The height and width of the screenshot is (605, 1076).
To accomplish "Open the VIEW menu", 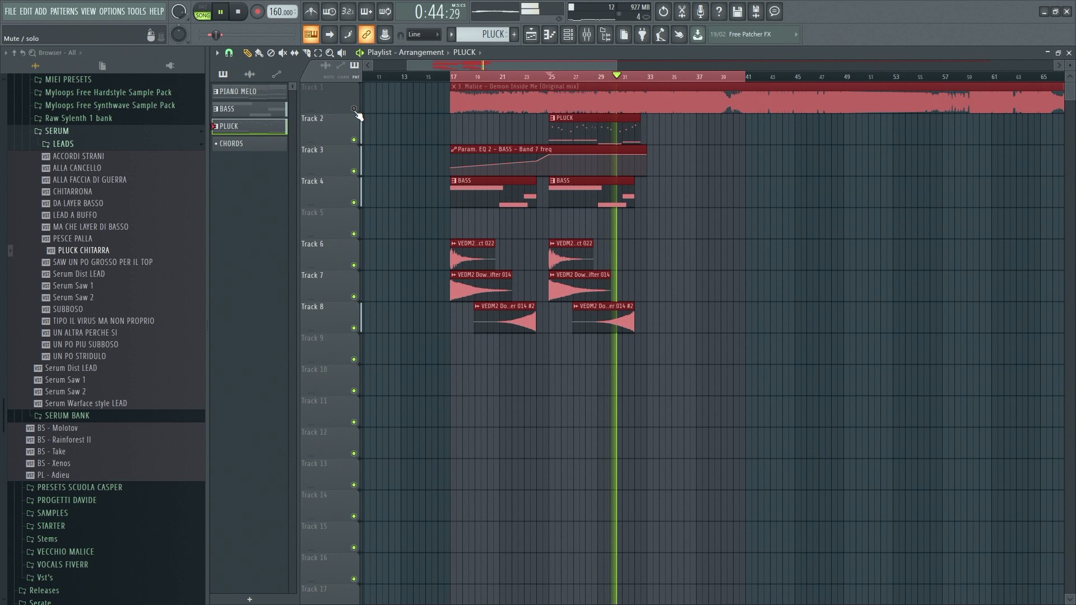I will tap(88, 11).
